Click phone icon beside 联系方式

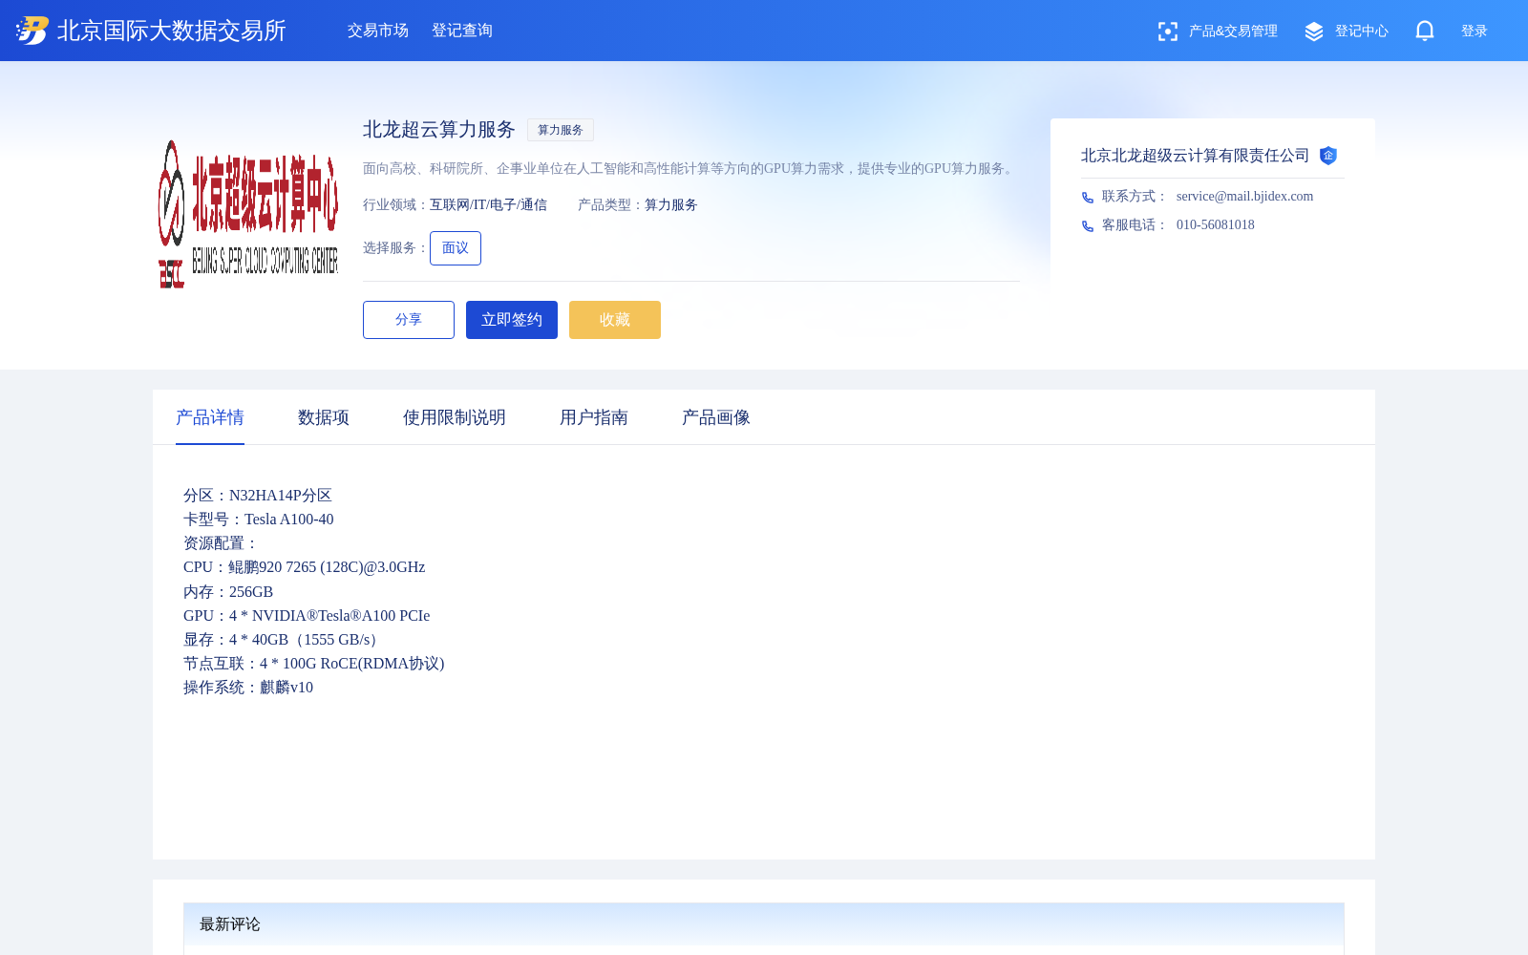pos(1088,198)
